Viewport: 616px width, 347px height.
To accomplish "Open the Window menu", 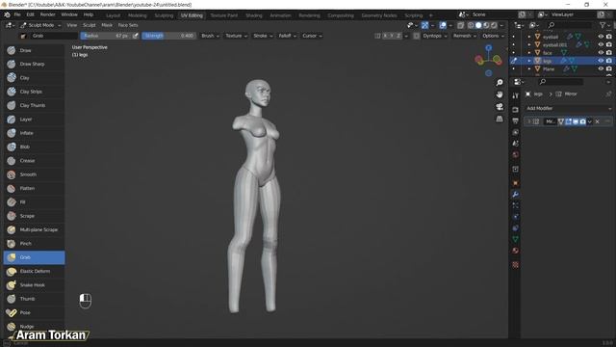I will [69, 14].
